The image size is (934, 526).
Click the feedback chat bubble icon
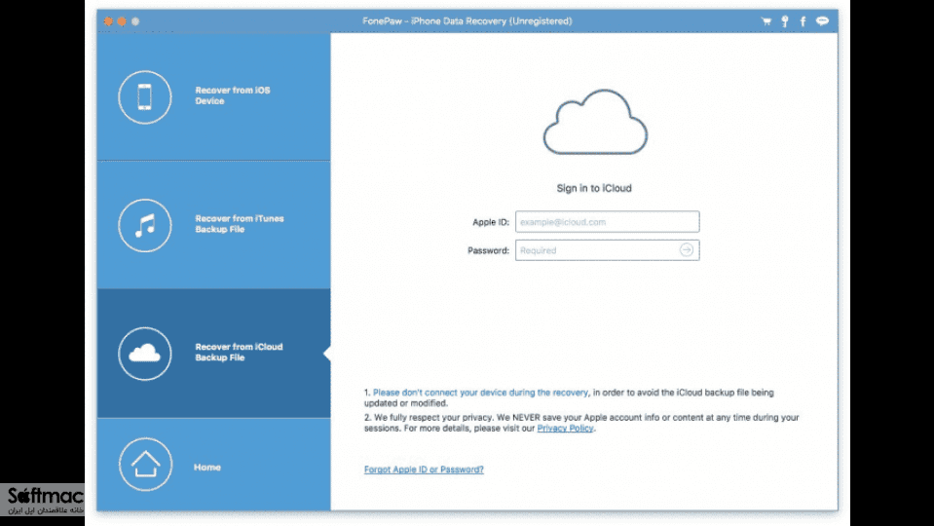[822, 21]
